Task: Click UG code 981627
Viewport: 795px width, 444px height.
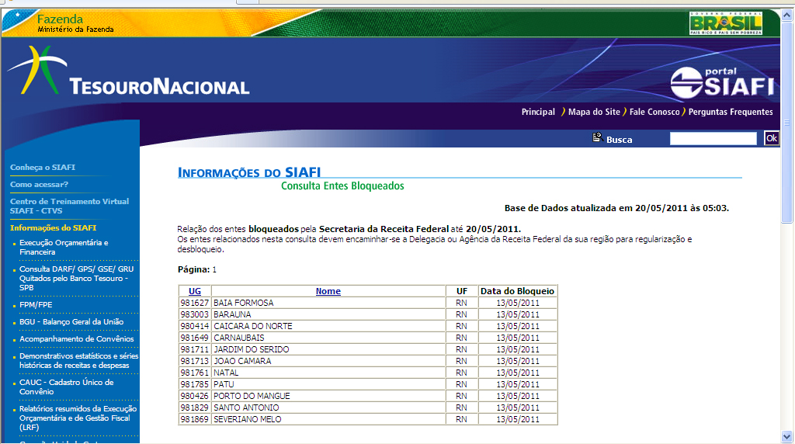Action: click(x=194, y=303)
